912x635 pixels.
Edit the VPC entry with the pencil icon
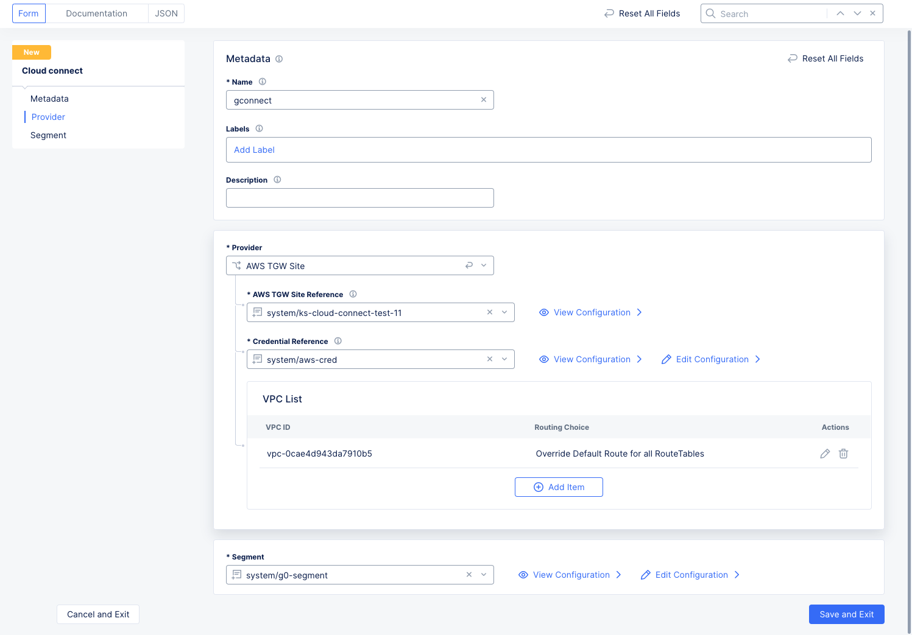pyautogui.click(x=825, y=454)
